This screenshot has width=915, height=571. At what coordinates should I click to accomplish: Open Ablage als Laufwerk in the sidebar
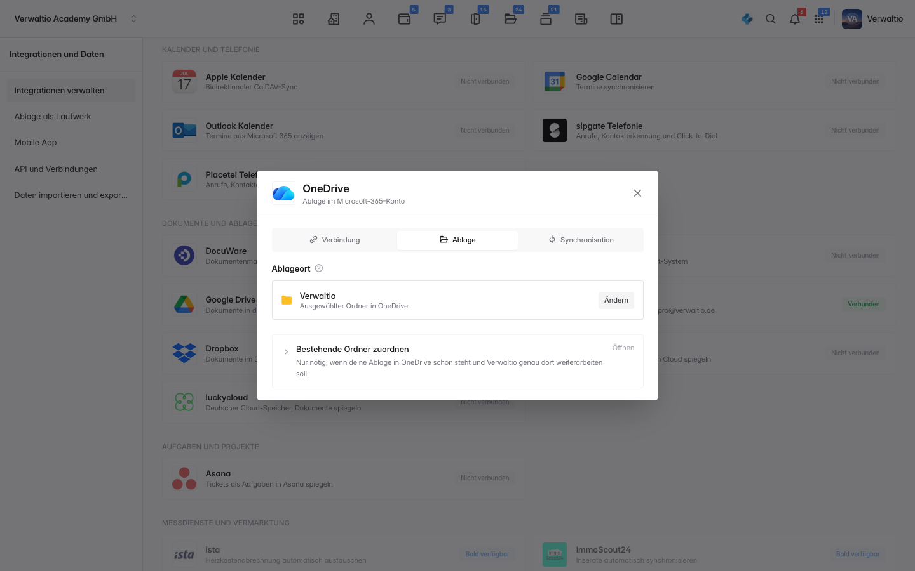71,117
